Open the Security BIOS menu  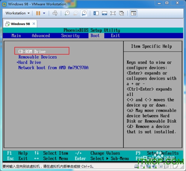(x=70, y=36)
